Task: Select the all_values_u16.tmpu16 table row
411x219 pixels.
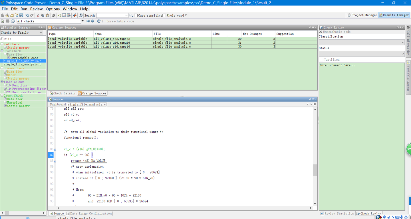Action: pyautogui.click(x=182, y=43)
